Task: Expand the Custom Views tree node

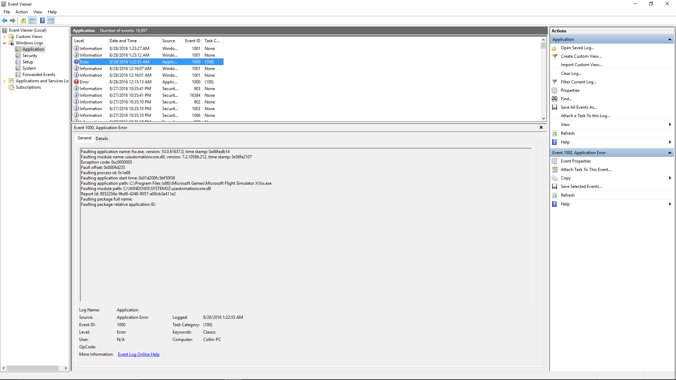Action: 4,37
